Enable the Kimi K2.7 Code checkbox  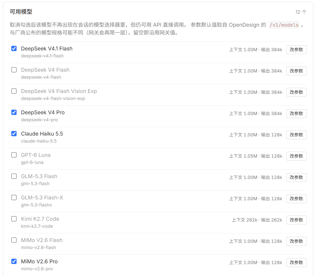[14, 219]
